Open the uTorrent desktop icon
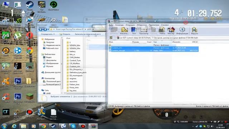Viewport: 229px width, 129px height. click(x=18, y=37)
